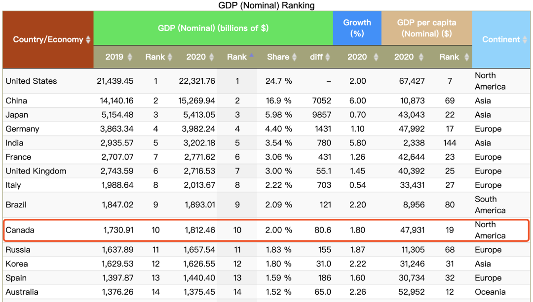Click Italy's per capita 33,431
Image resolution: width=533 pixels, height=302 pixels.
[x=412, y=185]
